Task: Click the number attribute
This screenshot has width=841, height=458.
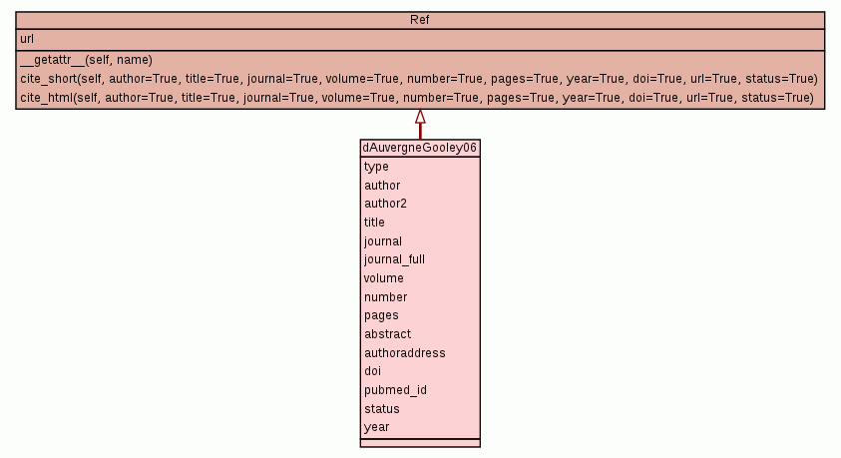Action: (x=385, y=297)
